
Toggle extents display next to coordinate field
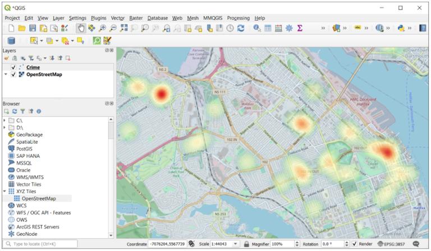coord(191,244)
